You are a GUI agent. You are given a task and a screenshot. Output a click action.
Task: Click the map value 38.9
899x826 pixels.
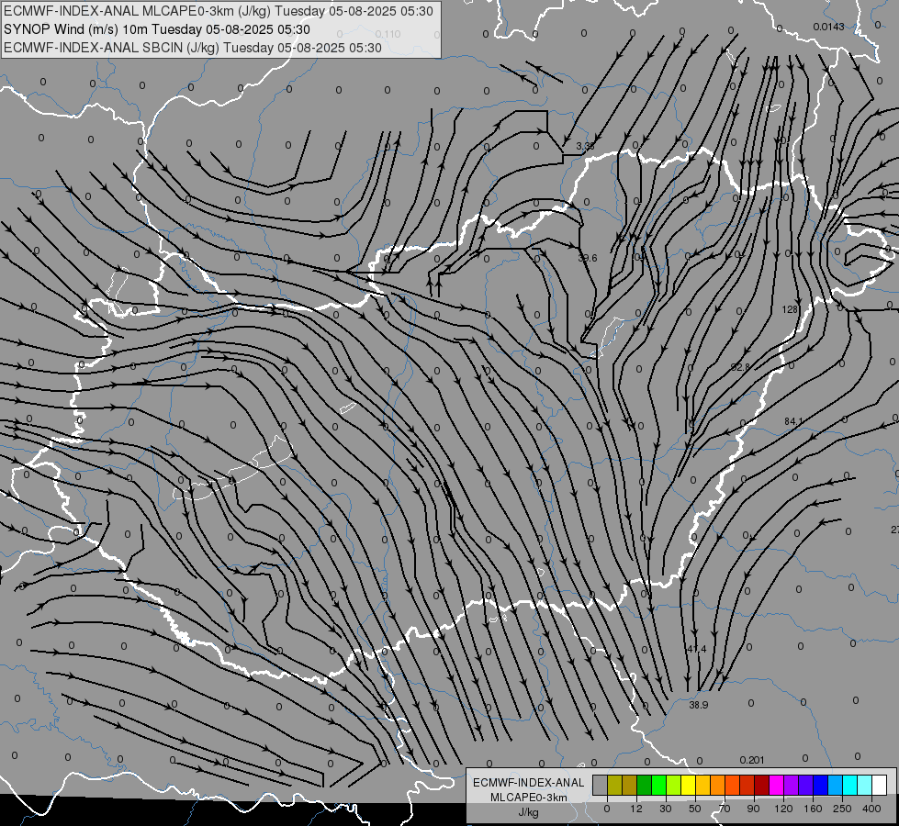(698, 705)
